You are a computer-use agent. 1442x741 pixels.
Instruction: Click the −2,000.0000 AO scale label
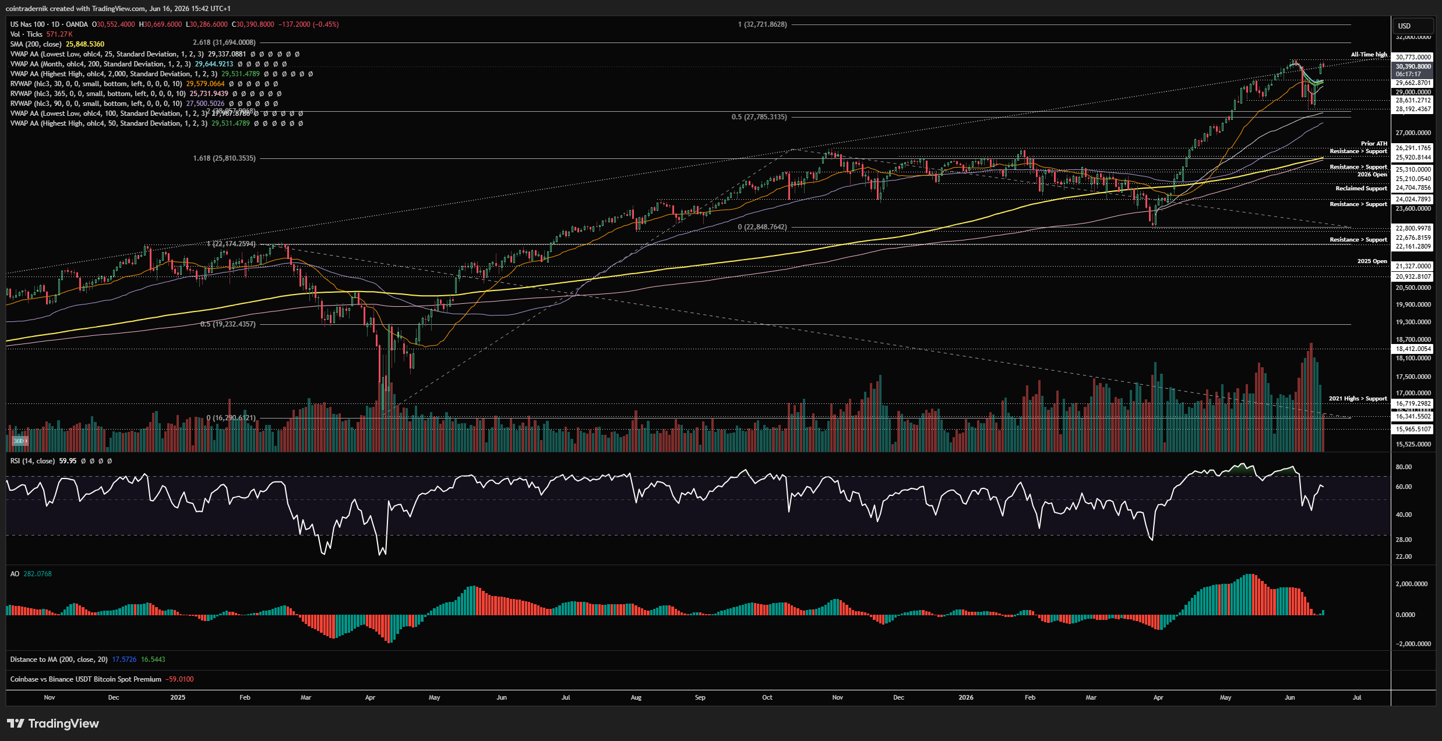(1413, 644)
